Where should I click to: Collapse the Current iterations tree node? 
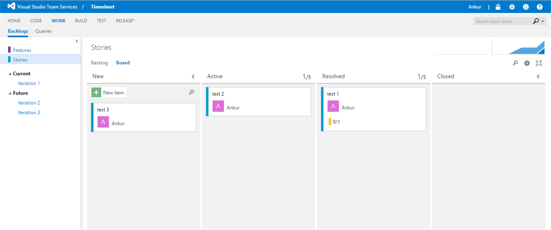coord(9,74)
